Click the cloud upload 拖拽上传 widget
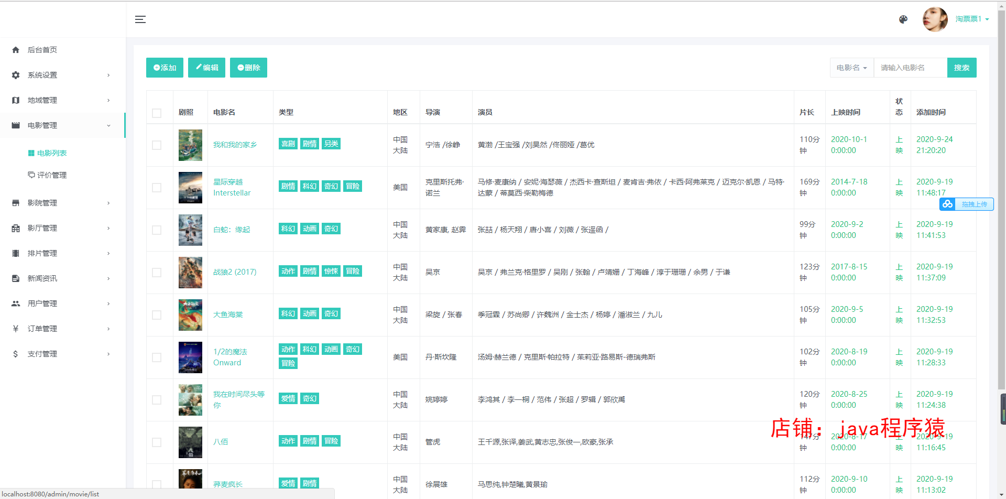The height and width of the screenshot is (499, 1006). (x=967, y=204)
